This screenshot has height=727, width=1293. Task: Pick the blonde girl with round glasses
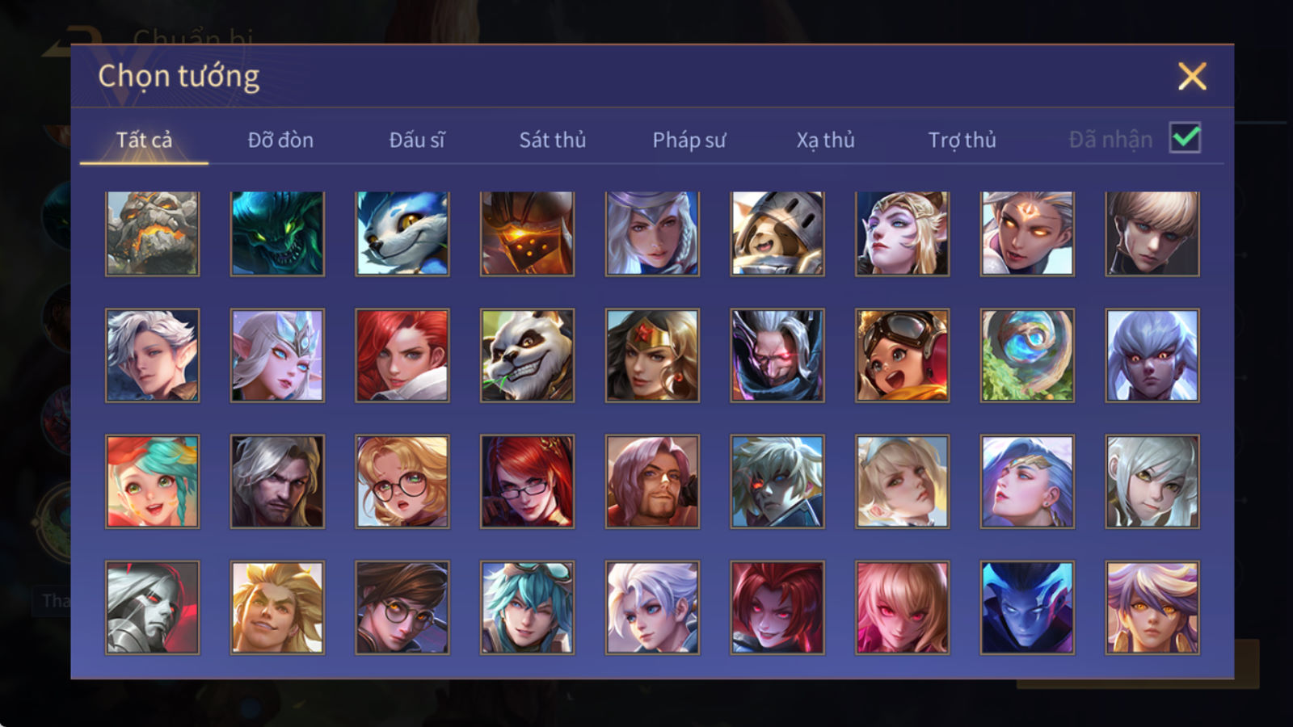[x=402, y=481]
